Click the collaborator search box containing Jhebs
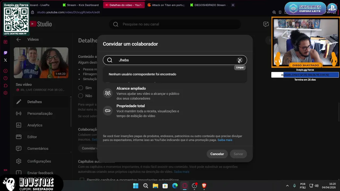The image size is (340, 191). coord(175,60)
